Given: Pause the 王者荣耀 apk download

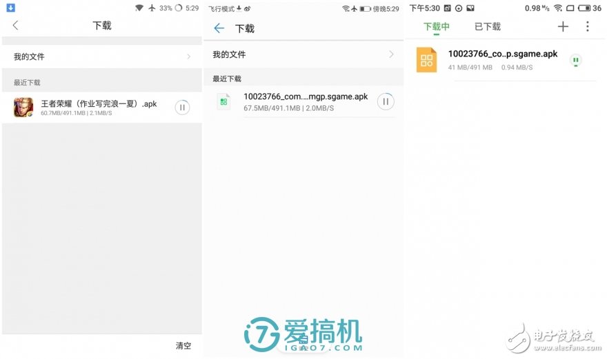Looking at the screenshot, I should 182,107.
